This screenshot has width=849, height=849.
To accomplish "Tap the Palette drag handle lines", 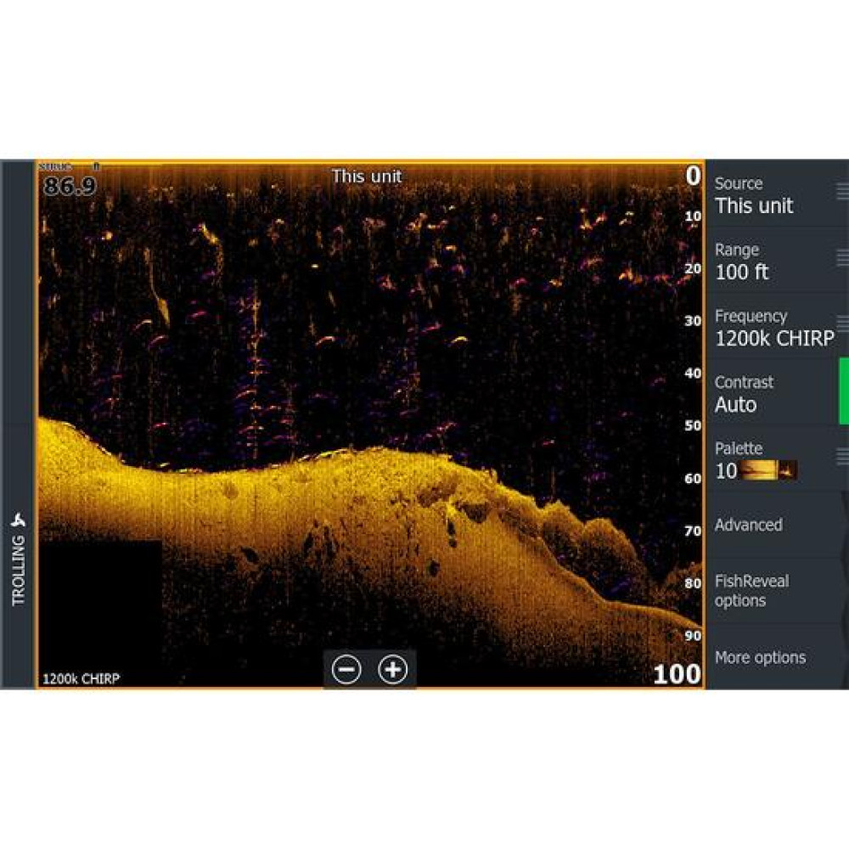I will (x=841, y=455).
